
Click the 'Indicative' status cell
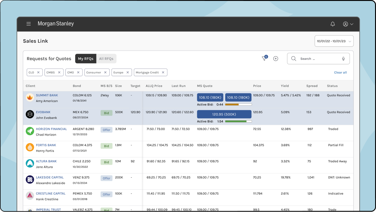335,194
